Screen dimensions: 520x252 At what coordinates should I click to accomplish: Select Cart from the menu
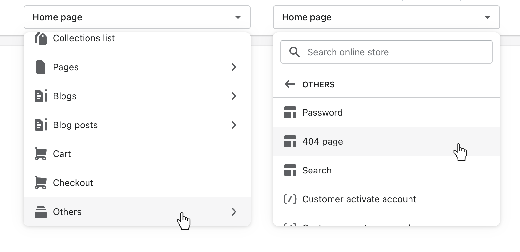coord(62,154)
